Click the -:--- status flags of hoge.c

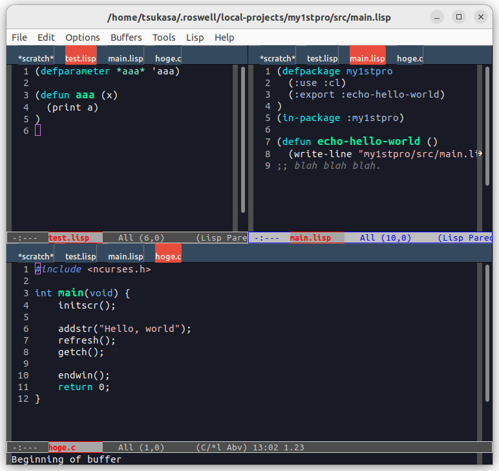(x=25, y=448)
